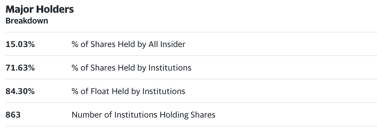This screenshot has height=136, width=377.
Task: Click divider between 84.30% and 863 rows
Action: click(x=191, y=102)
